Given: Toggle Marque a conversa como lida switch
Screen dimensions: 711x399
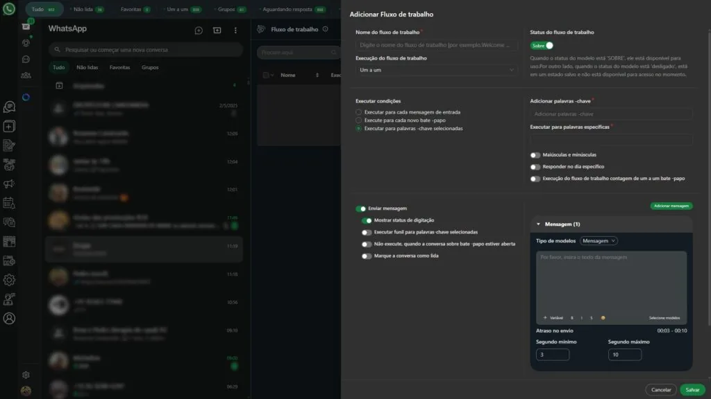Looking at the screenshot, I should pos(367,256).
